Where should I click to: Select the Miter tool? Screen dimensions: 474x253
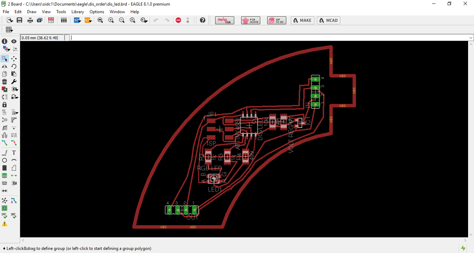14,120
